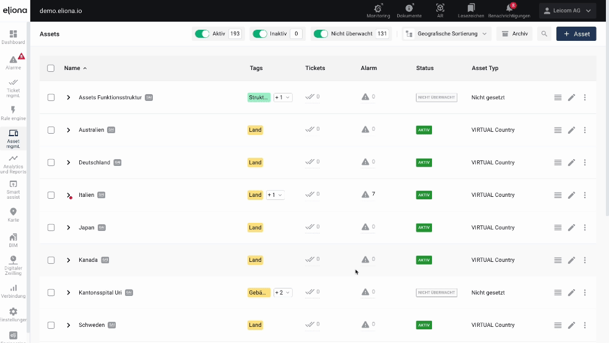Disable the Nicht überwacht filter switch
The width and height of the screenshot is (609, 343).
click(320, 34)
